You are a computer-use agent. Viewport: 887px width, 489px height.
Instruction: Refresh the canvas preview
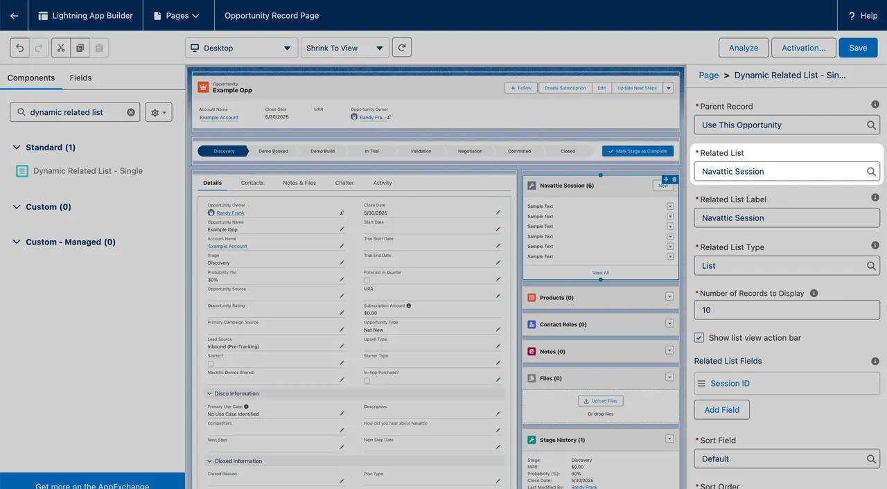(x=402, y=48)
